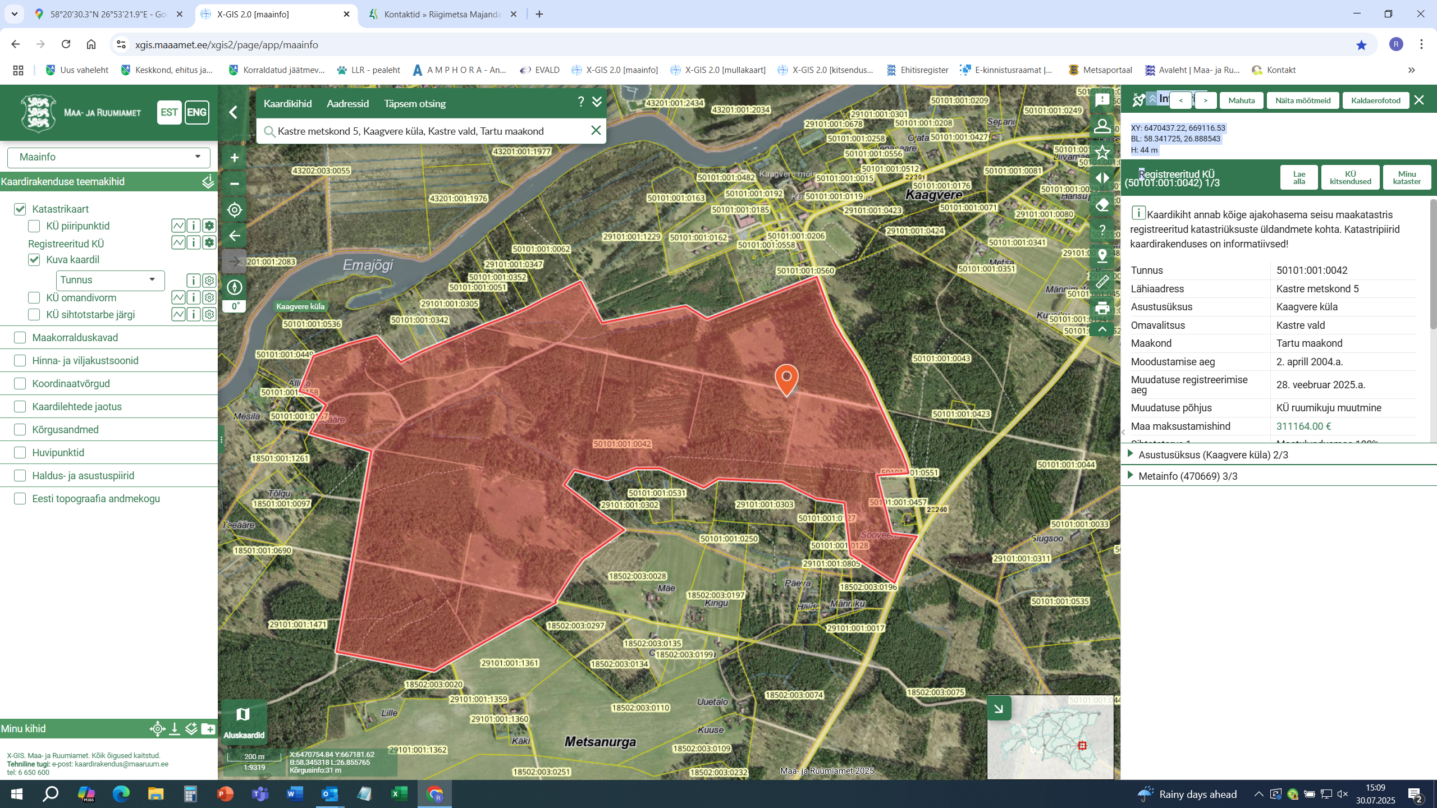Click the Kaldaerofotod button

pos(1375,100)
